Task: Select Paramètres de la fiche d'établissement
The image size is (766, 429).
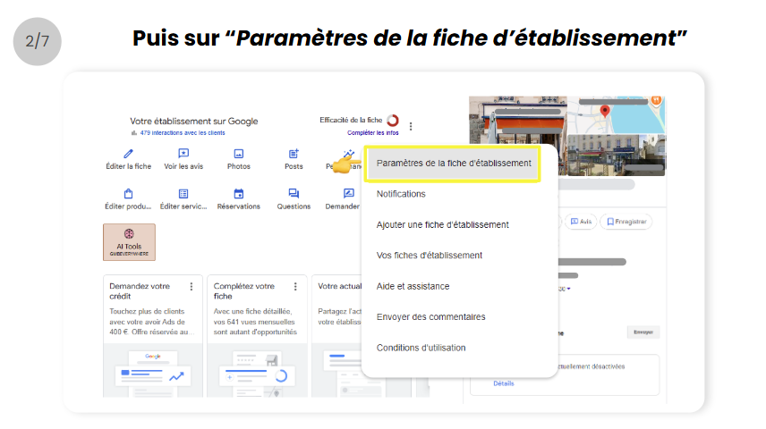Action: tap(453, 164)
